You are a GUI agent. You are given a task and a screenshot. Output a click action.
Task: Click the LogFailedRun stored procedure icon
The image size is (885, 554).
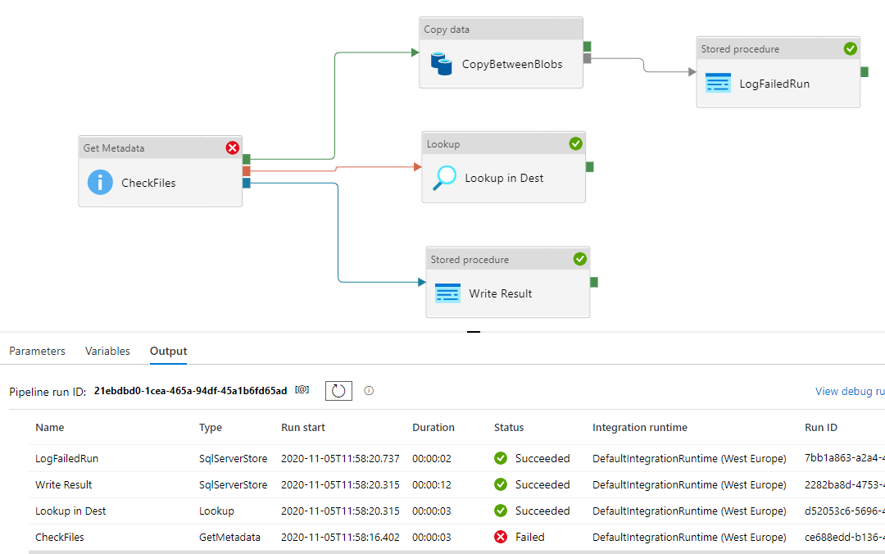tap(718, 83)
